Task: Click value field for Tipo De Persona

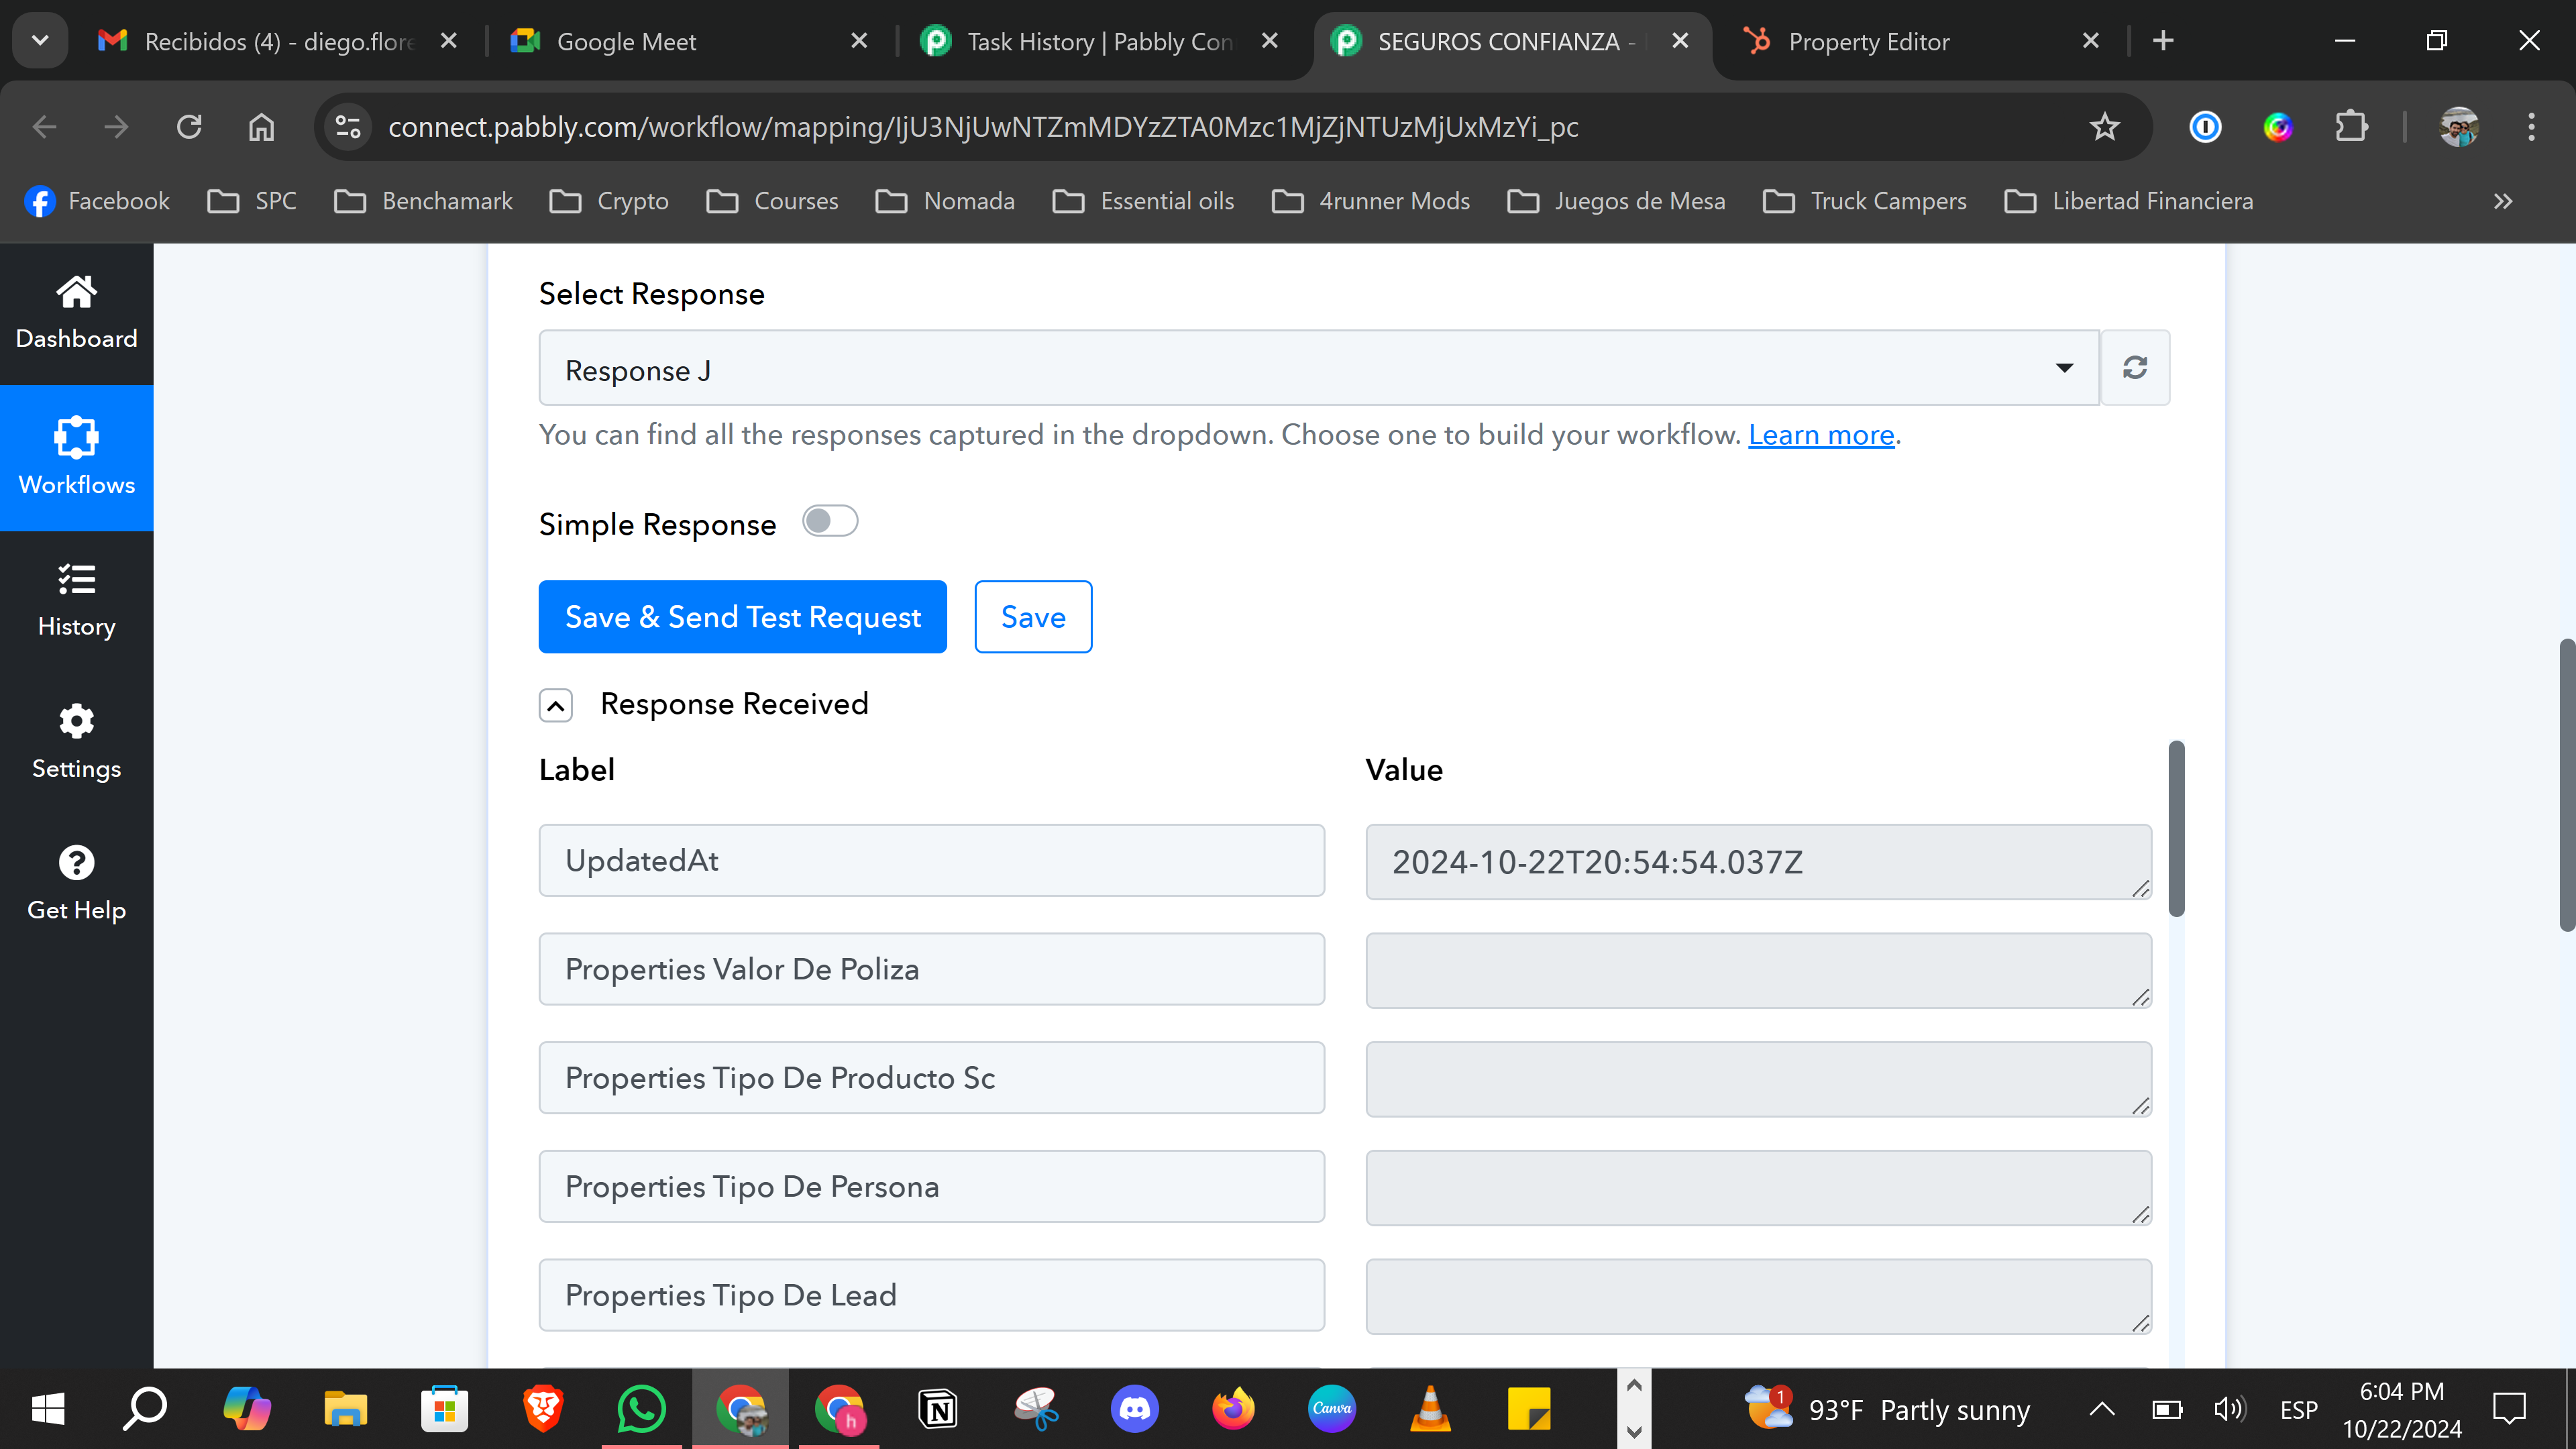Action: (1758, 1188)
